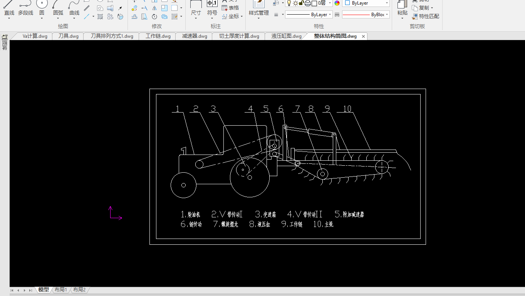This screenshot has height=296, width=525.
Task: Toggle layer freeze sun icon
Action: (x=295, y=3)
